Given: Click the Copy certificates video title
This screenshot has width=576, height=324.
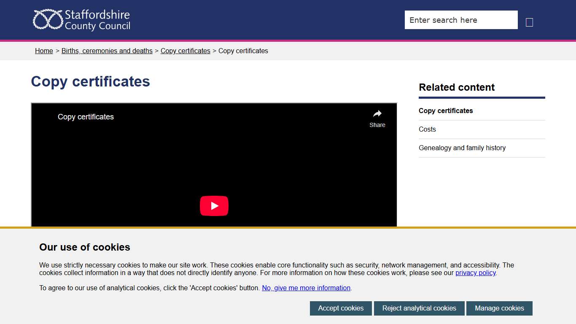Looking at the screenshot, I should (86, 116).
